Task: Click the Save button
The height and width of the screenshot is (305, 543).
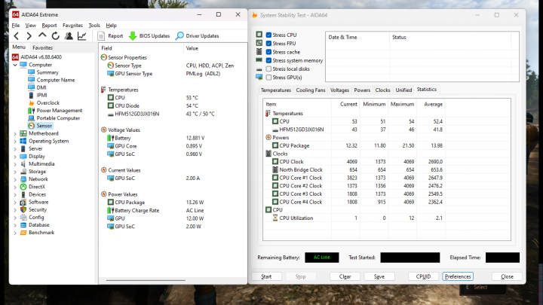Action: point(379,276)
